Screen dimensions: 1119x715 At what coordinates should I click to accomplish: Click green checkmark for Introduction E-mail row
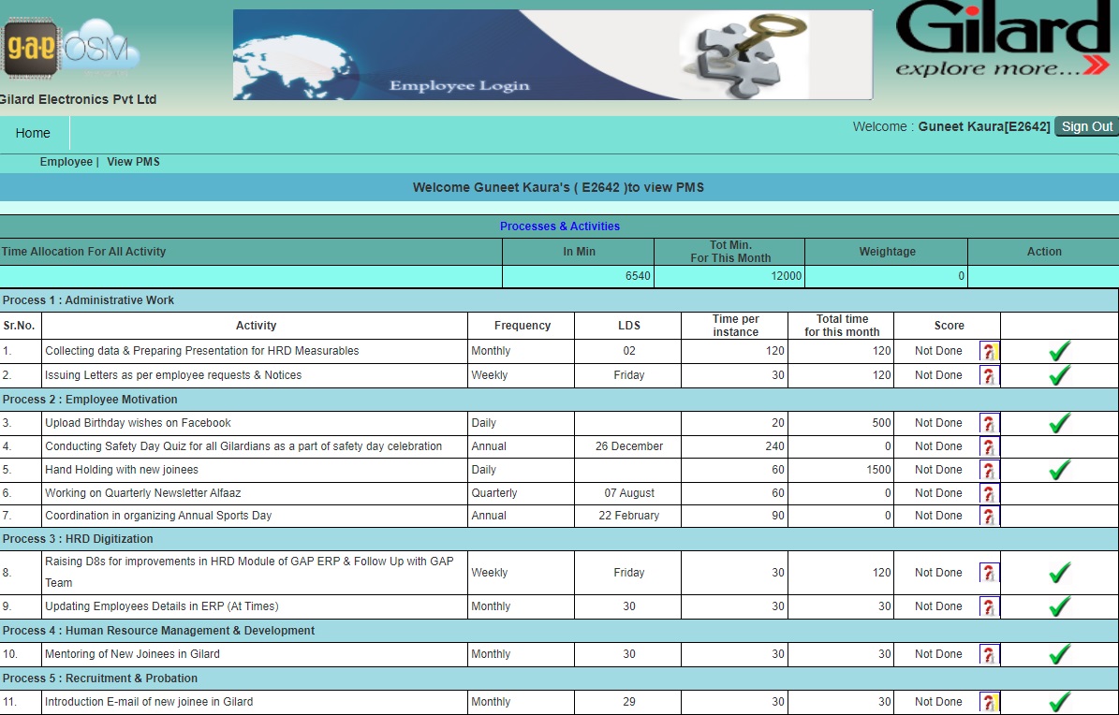1059,702
